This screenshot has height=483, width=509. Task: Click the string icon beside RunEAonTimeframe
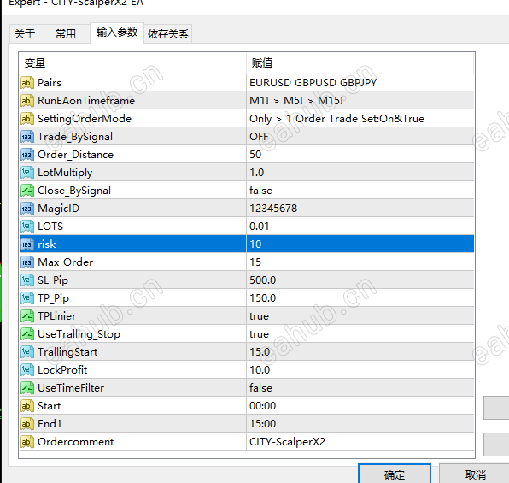[27, 100]
